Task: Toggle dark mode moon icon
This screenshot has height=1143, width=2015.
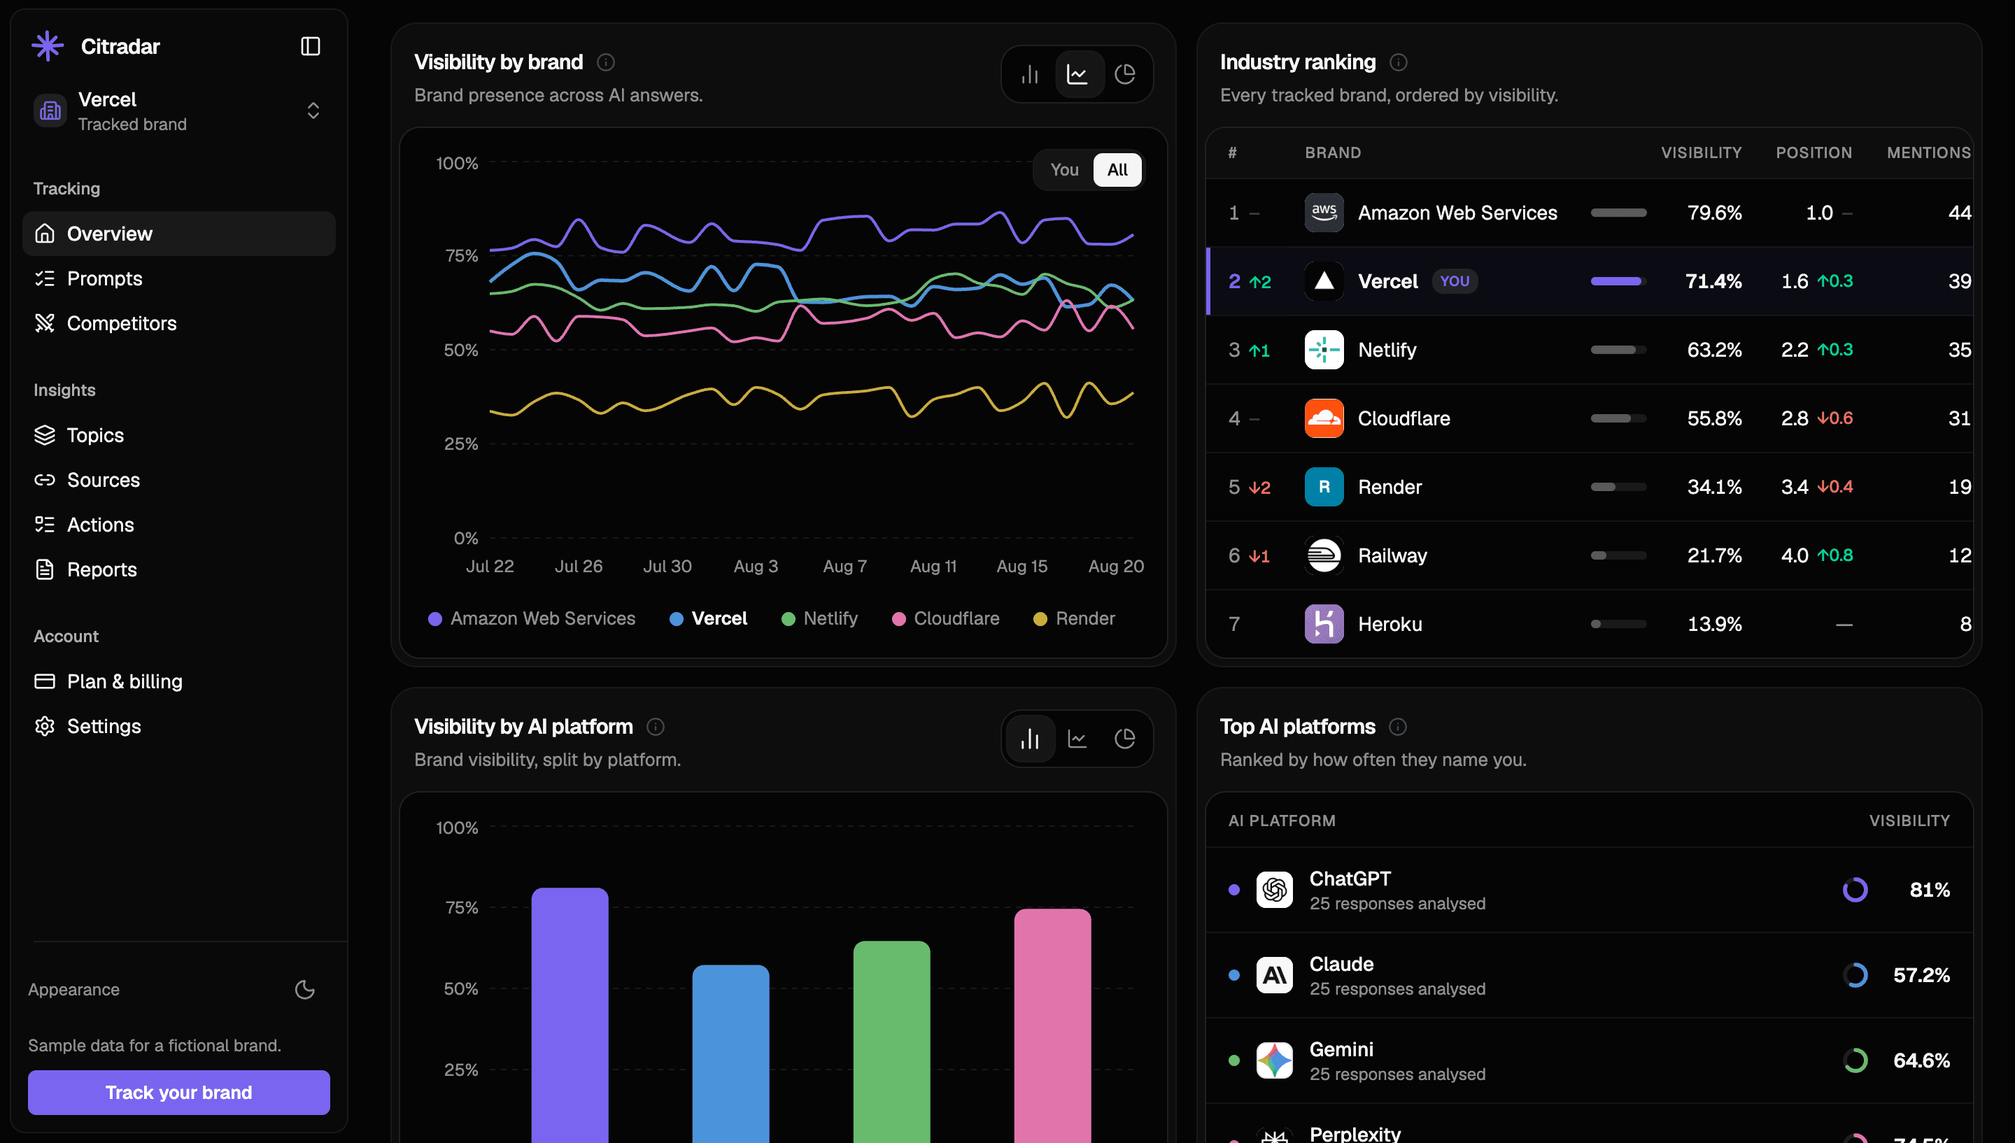Action: click(304, 989)
